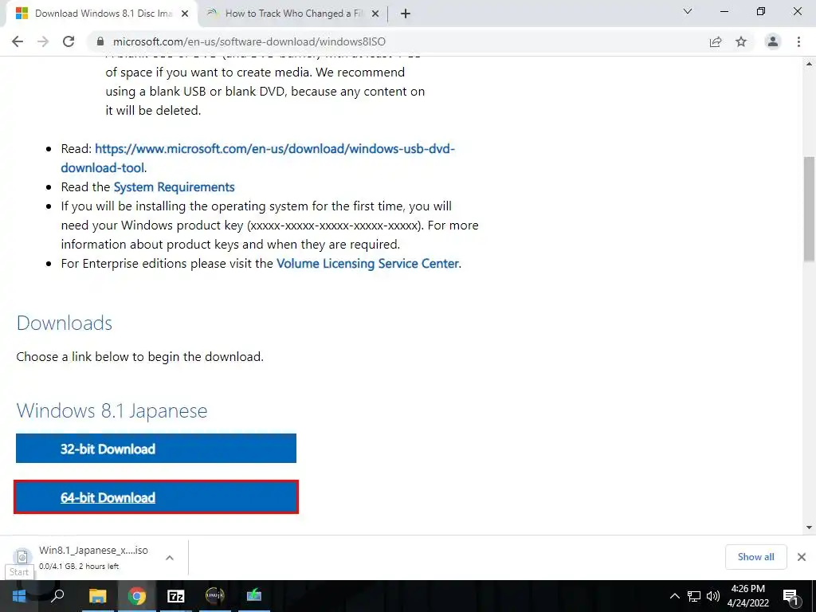Go back to the previous page
The width and height of the screenshot is (816, 612).
point(18,41)
